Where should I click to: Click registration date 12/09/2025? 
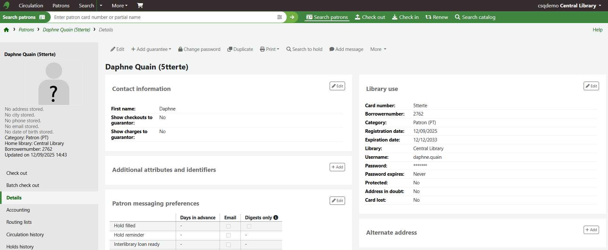click(425, 131)
